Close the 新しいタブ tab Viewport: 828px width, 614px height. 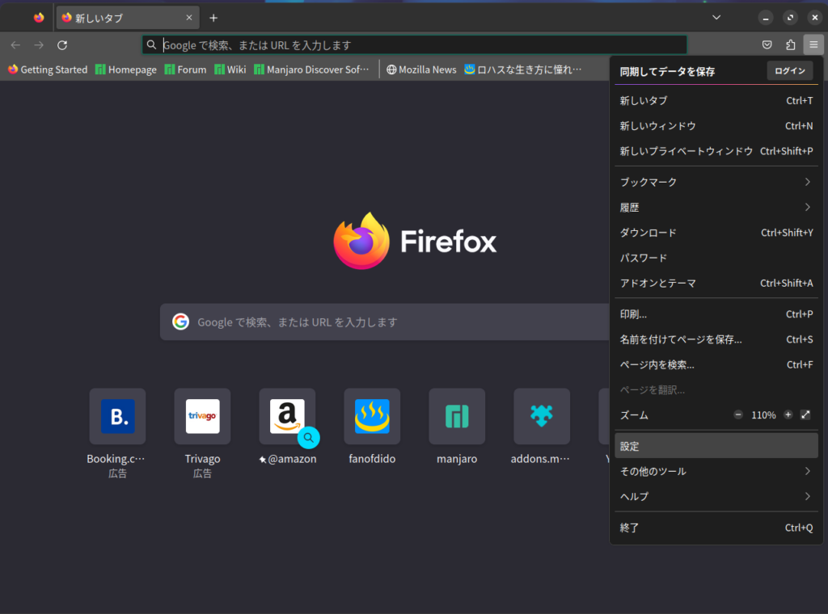(x=189, y=18)
